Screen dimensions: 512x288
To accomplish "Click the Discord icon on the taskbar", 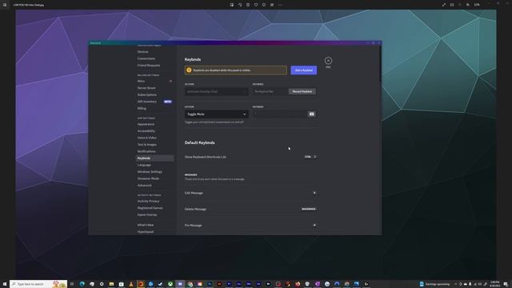I will tap(180, 284).
